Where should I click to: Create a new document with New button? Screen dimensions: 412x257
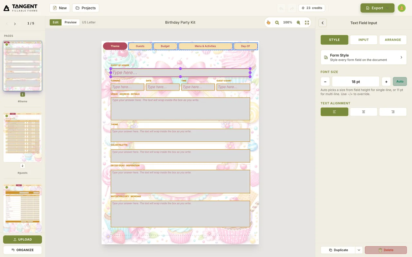click(x=60, y=8)
